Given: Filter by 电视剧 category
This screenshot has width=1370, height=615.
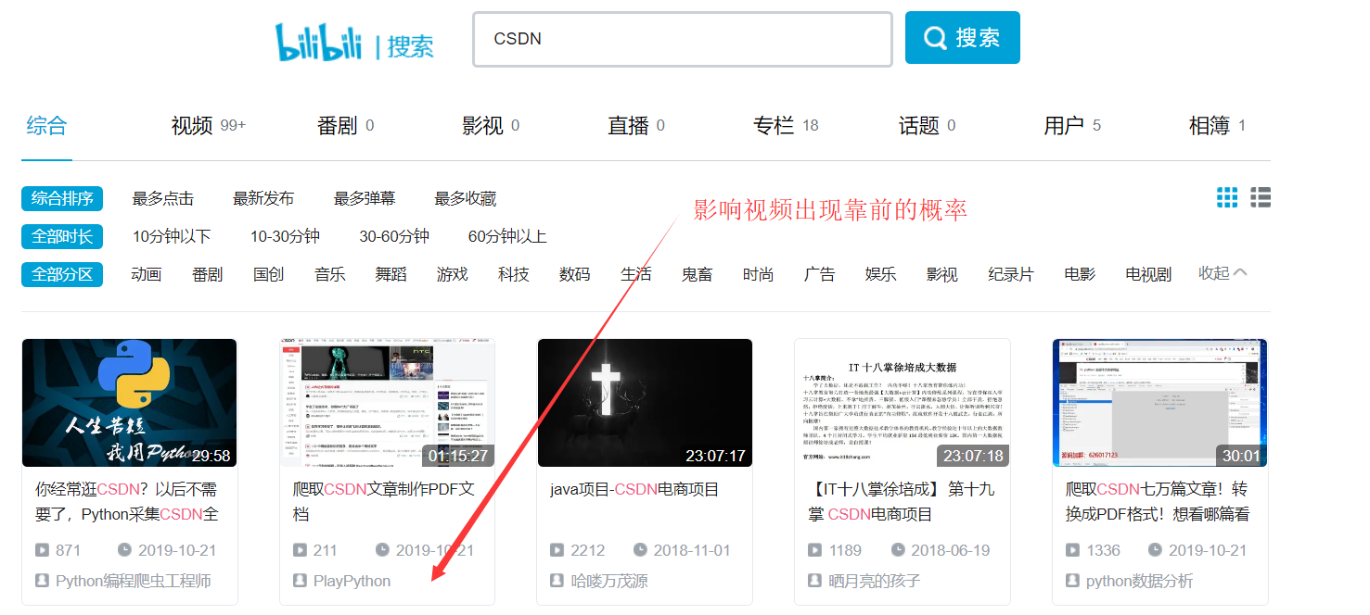Looking at the screenshot, I should tap(1148, 274).
